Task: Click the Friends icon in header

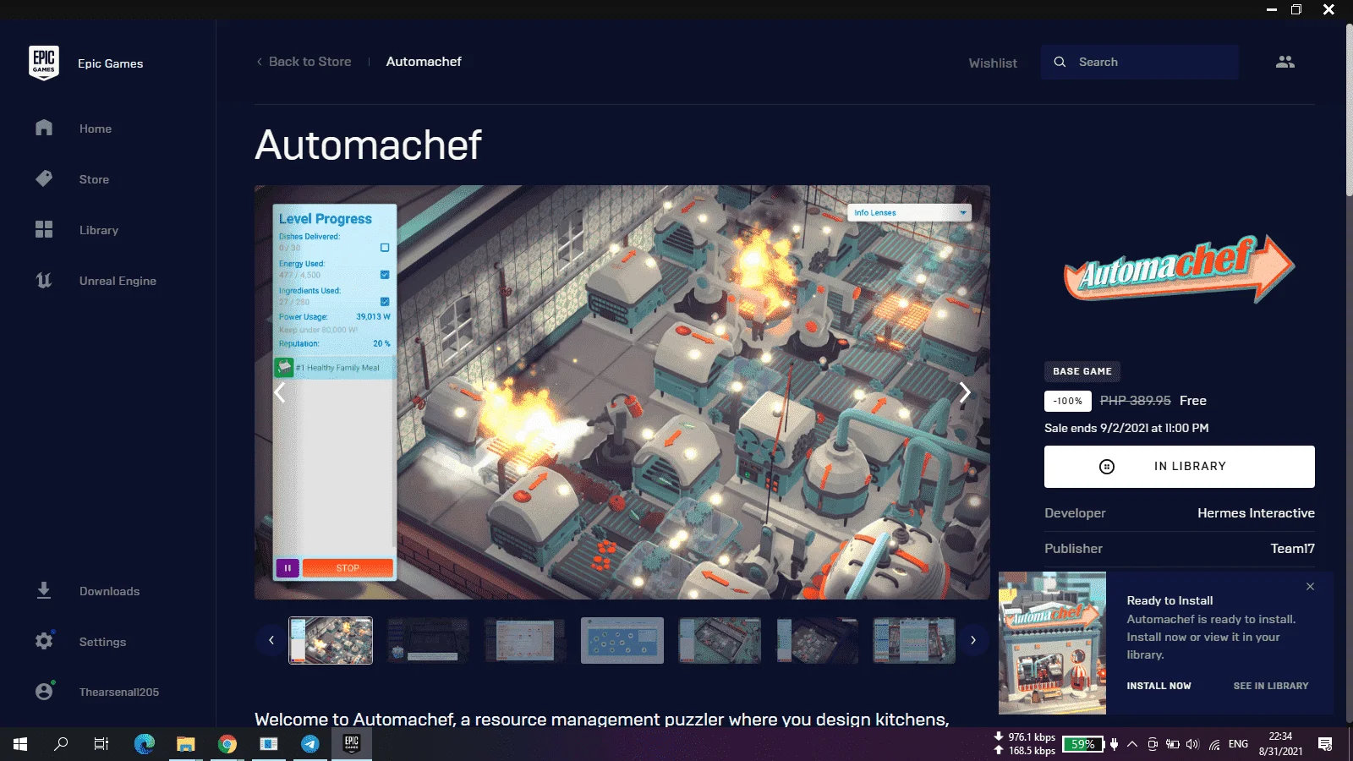Action: click(x=1285, y=62)
